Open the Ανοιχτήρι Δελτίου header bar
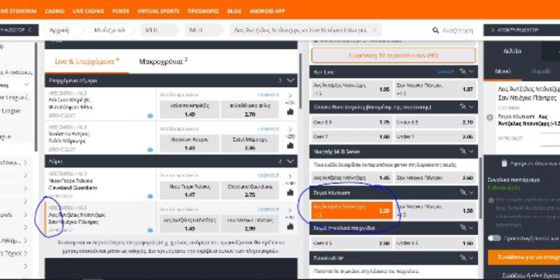Viewport: 560px width, 280px height. [522, 30]
